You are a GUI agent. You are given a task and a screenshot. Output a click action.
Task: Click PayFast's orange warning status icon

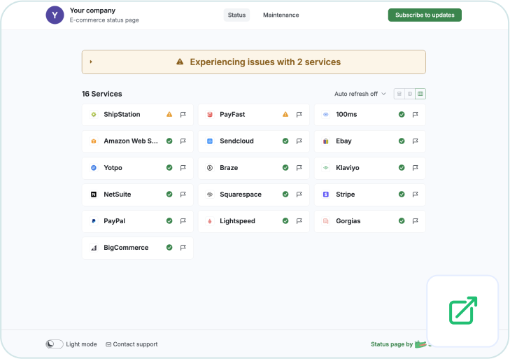(x=285, y=114)
